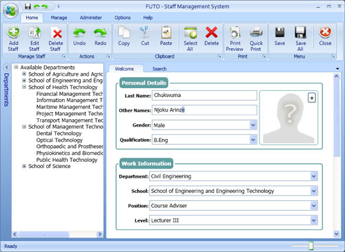Open the Help ribbon tab
This screenshot has height=252, width=345.
coord(148,18)
